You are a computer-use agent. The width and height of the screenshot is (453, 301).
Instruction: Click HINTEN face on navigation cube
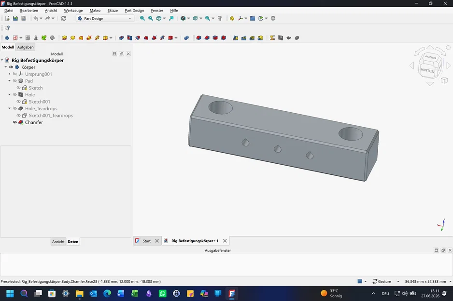click(427, 70)
